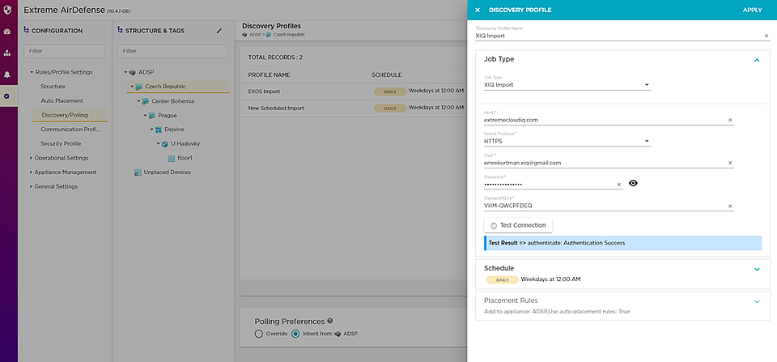Collapse the Czech Republic tree node arrow
The width and height of the screenshot is (777, 362).
tap(132, 87)
